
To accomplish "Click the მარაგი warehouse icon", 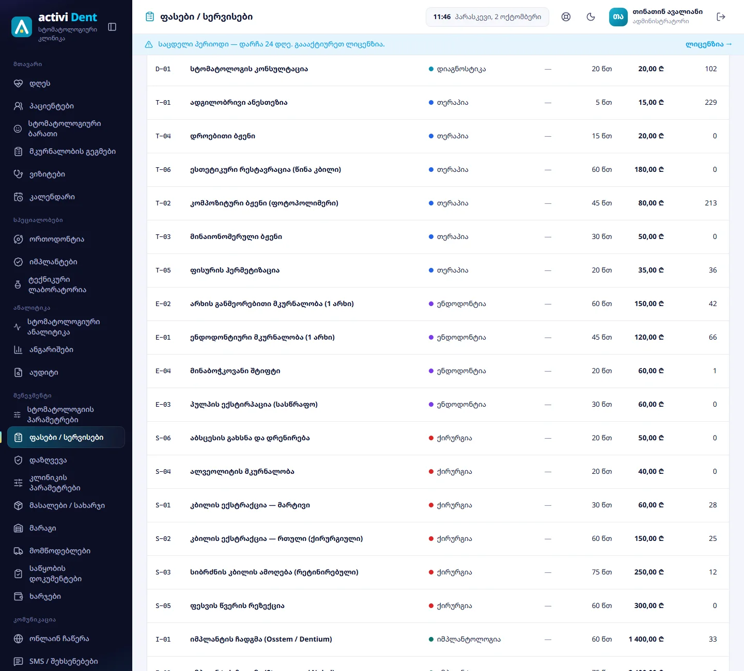I will pos(18,528).
